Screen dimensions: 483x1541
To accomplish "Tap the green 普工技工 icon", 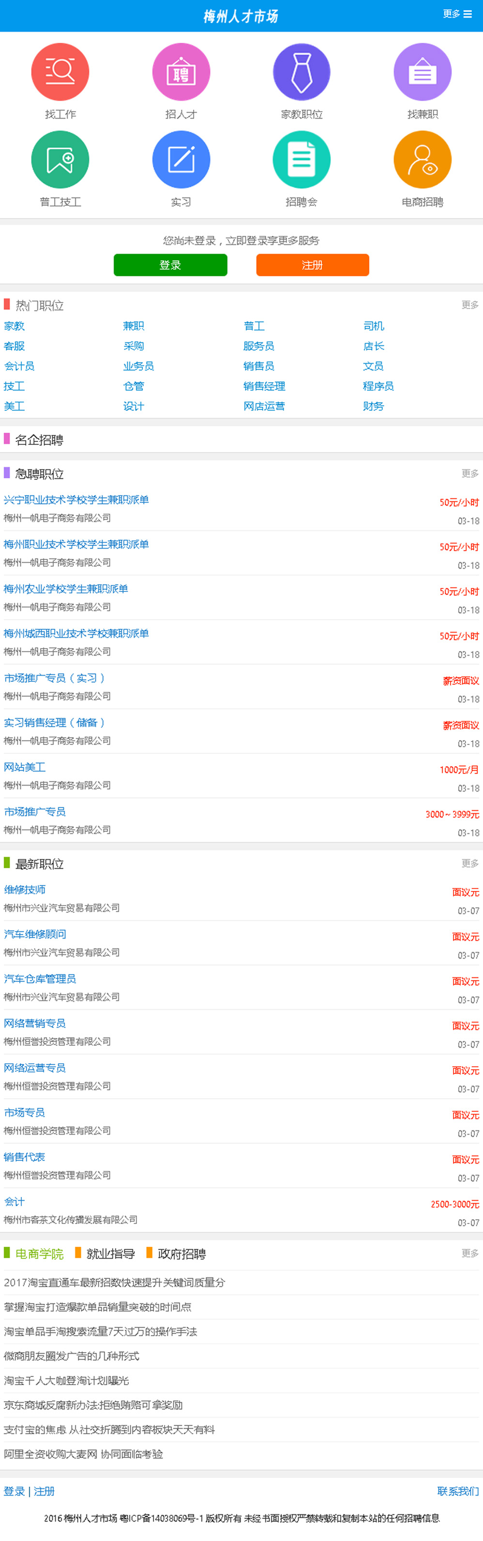I will [x=60, y=160].
